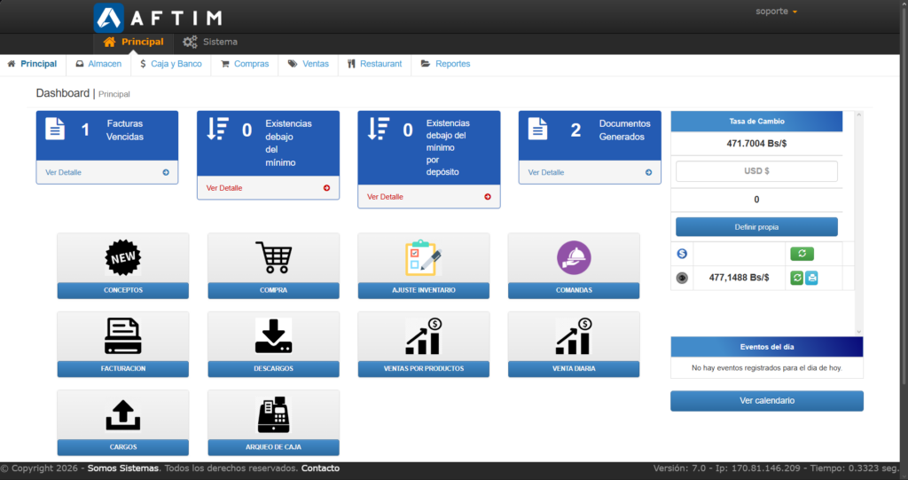Image resolution: width=908 pixels, height=480 pixels.
Task: Expand the soporte user dropdown
Action: (x=776, y=12)
